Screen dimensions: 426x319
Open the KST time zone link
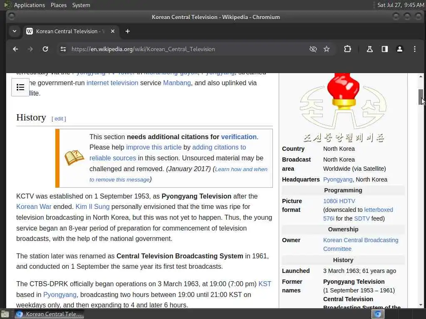pyautogui.click(x=265, y=284)
